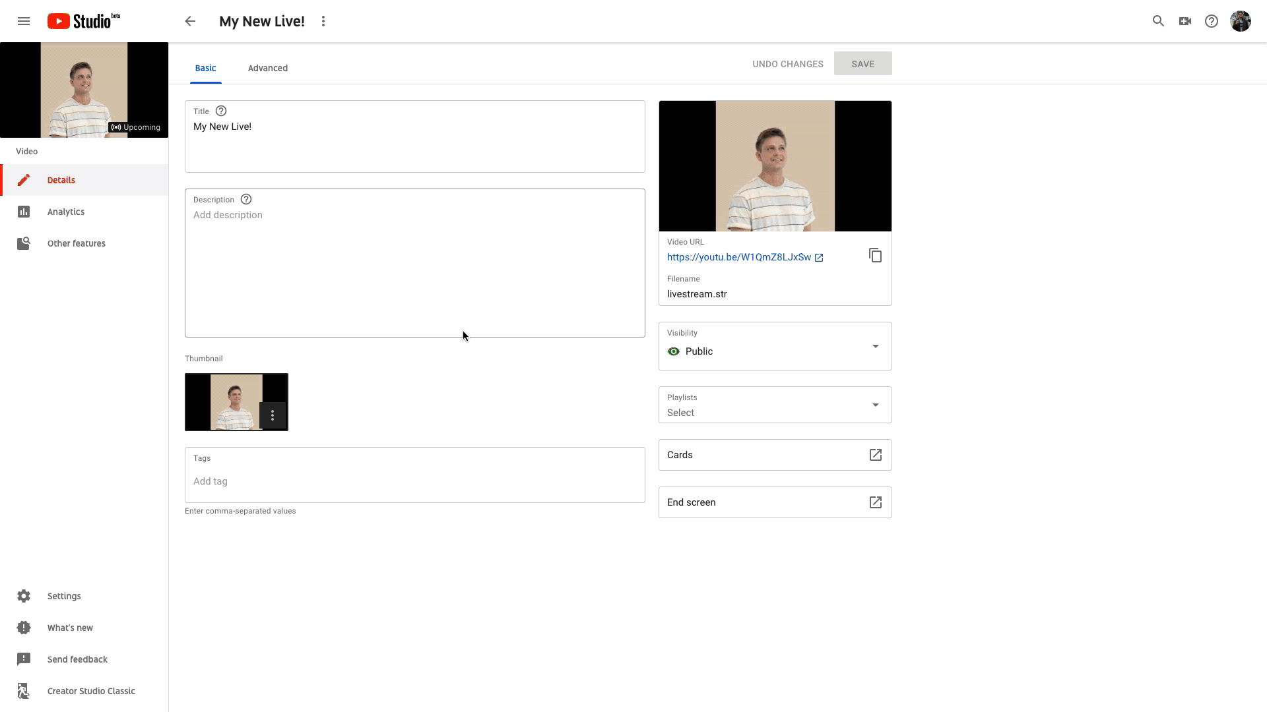Screen dimensions: 1267x712
Task: Click the Details pencil icon
Action: point(24,180)
